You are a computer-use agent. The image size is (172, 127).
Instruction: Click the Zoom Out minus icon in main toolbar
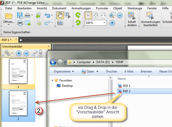[x=120, y=15]
